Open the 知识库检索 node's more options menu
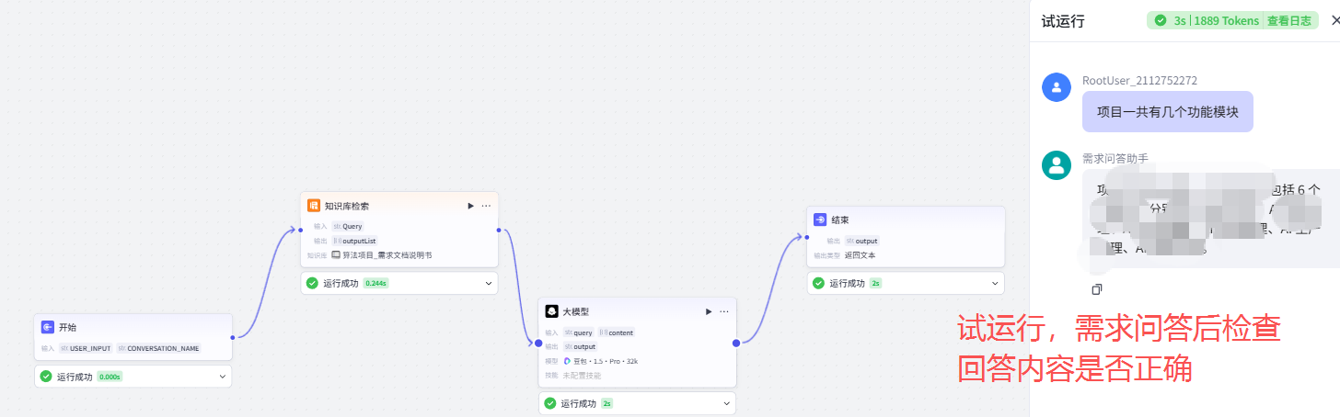Screen dimensions: 1340x417 (486, 206)
